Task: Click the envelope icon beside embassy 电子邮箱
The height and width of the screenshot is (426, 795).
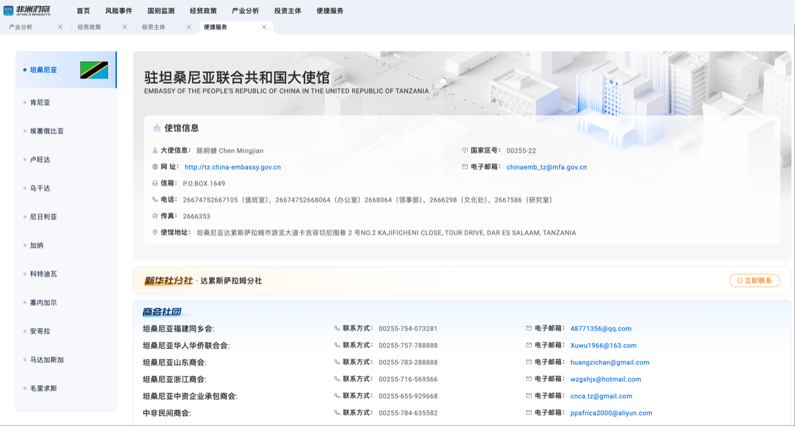Action: (x=465, y=167)
